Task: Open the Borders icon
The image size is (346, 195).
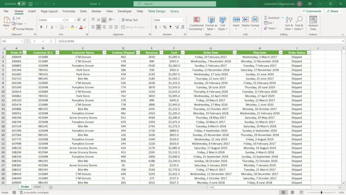Action: coord(62,27)
